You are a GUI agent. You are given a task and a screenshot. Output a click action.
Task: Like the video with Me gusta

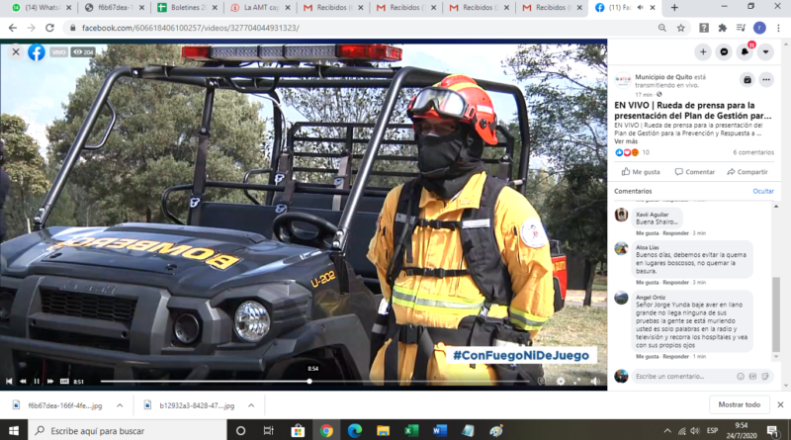click(641, 172)
